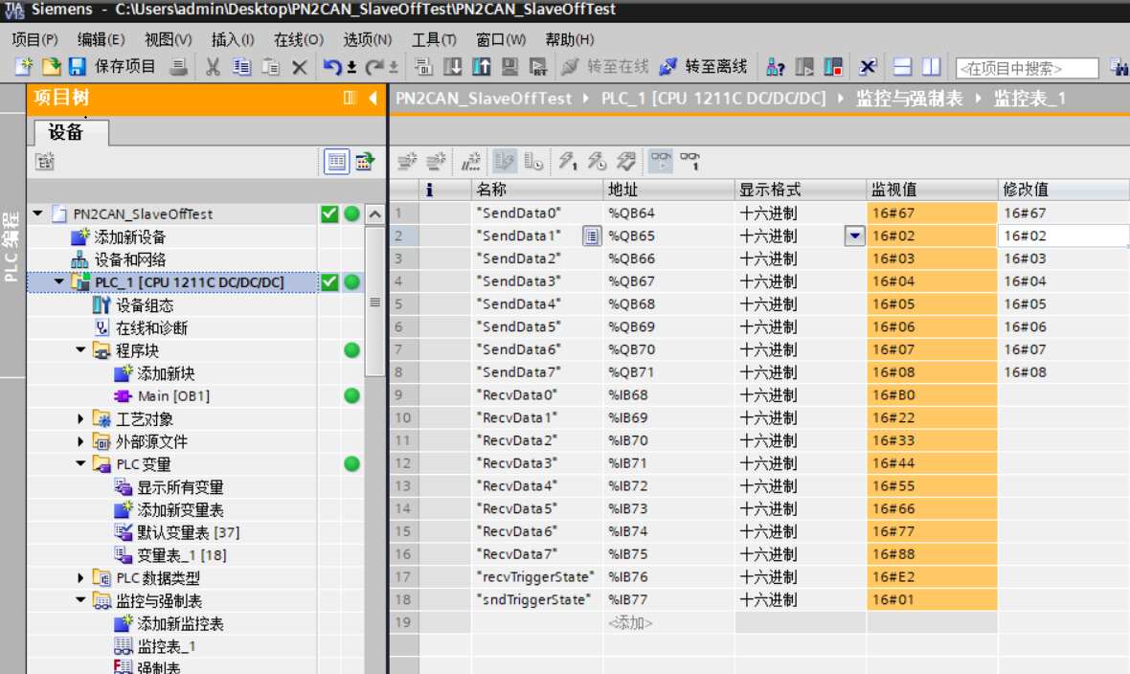The width and height of the screenshot is (1130, 674).
Task: Expand the PLC数据类型 tree folder
Action: (81, 578)
